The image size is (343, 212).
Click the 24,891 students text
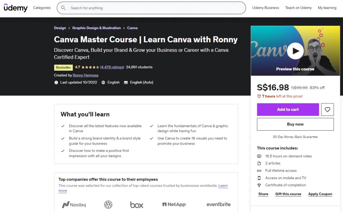139,67
